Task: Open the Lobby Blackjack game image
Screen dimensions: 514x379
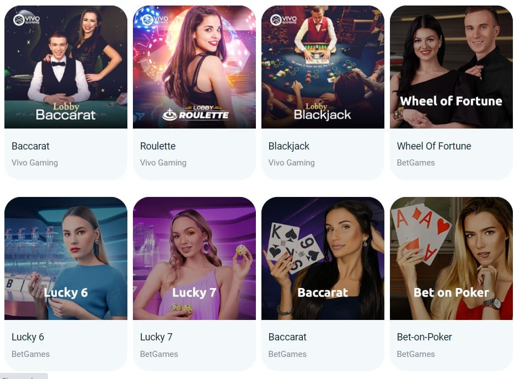Action: tap(323, 67)
